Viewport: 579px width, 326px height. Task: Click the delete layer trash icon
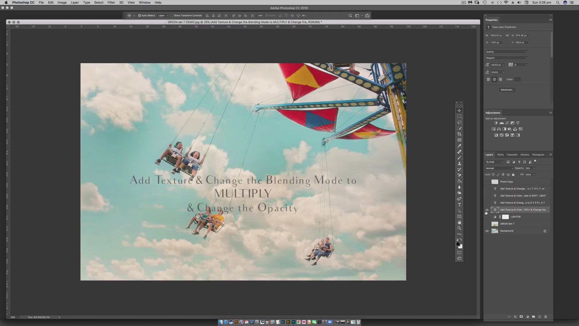(x=546, y=317)
